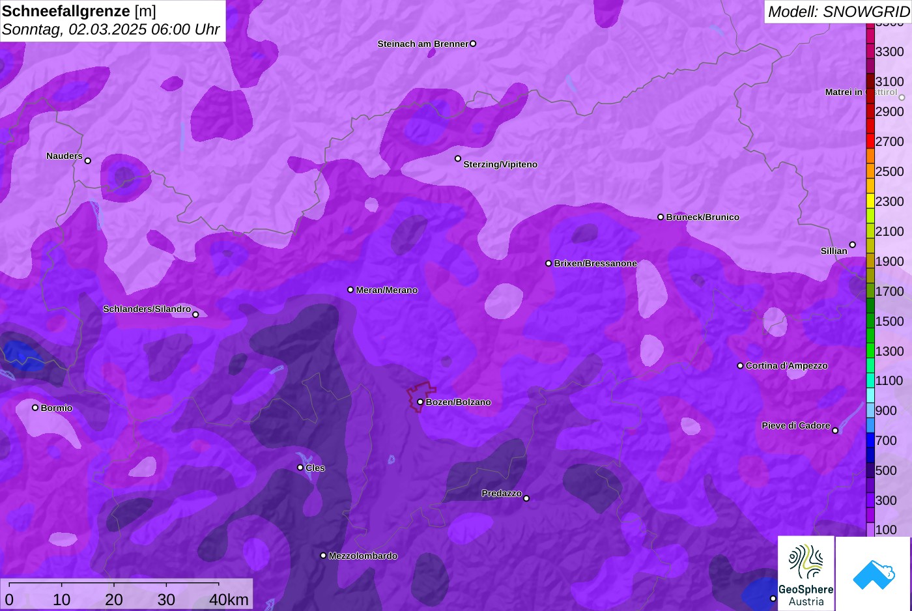Click the Brixen/Bressanone marker dot
Image resolution: width=912 pixels, height=611 pixels.
point(549,264)
